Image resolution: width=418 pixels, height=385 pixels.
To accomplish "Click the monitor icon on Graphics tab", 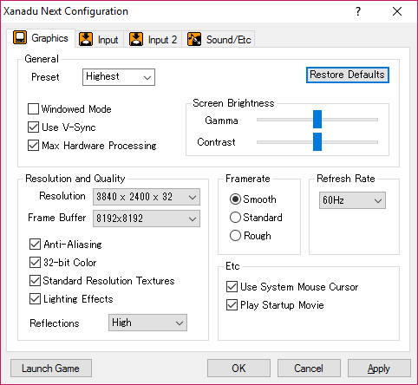I will click(x=20, y=37).
